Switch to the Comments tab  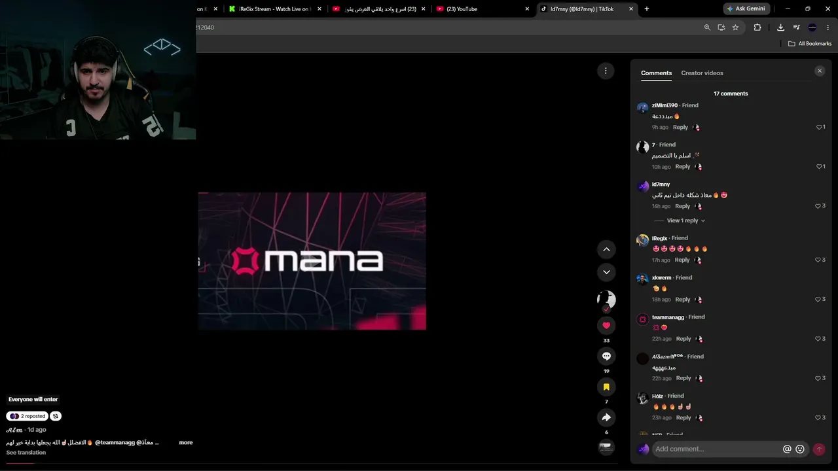click(x=656, y=73)
